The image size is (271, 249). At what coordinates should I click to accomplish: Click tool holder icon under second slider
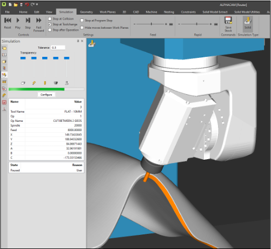click(x=34, y=83)
